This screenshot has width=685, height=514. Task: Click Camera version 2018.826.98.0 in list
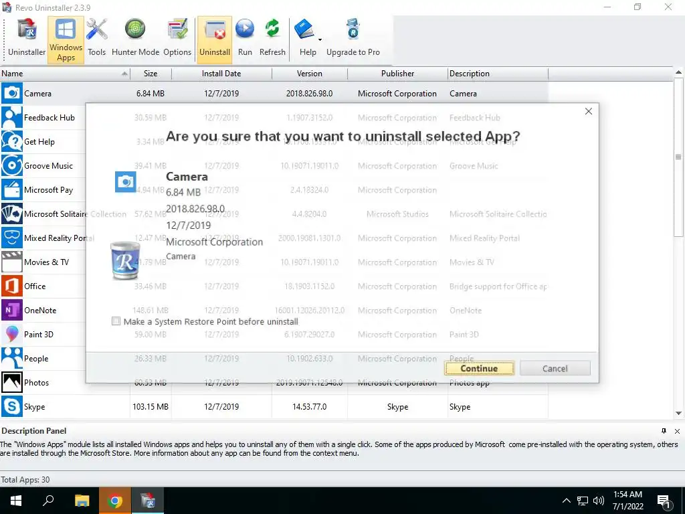pos(309,94)
